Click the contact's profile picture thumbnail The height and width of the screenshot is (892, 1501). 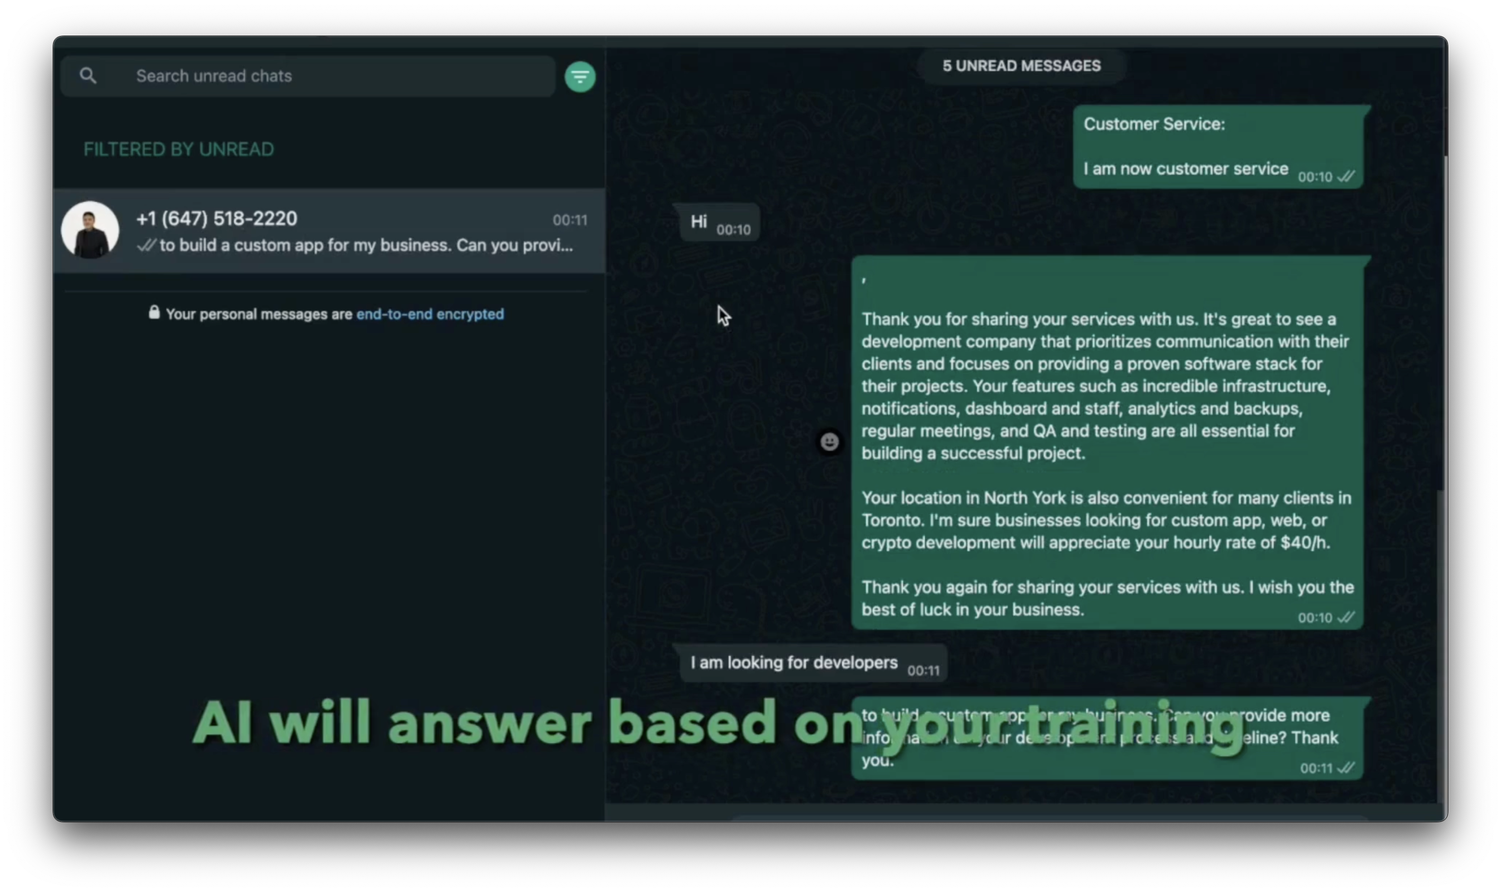click(x=90, y=230)
